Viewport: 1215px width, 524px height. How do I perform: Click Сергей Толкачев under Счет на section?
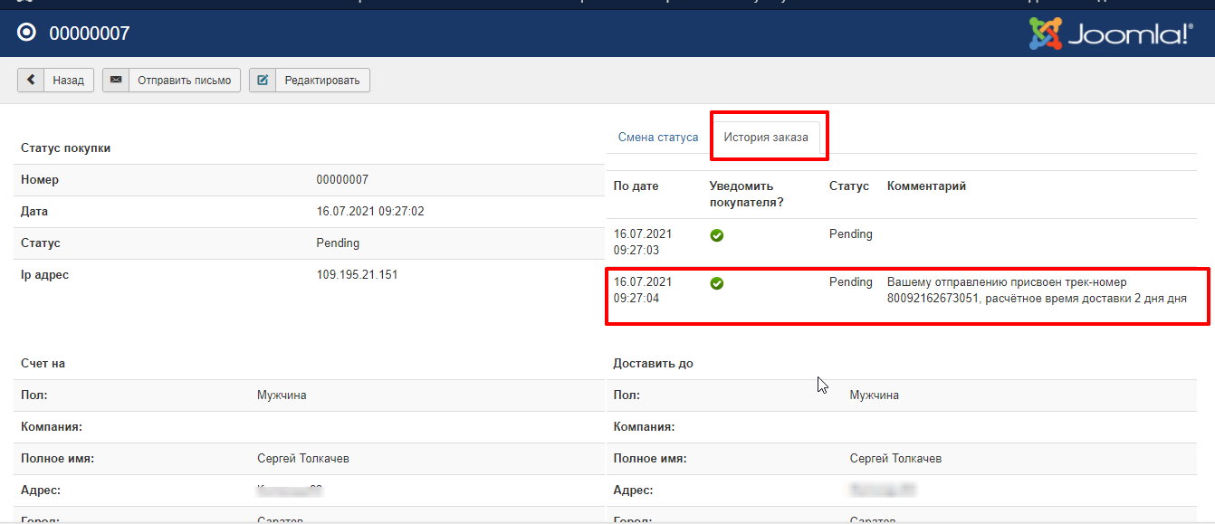click(303, 459)
